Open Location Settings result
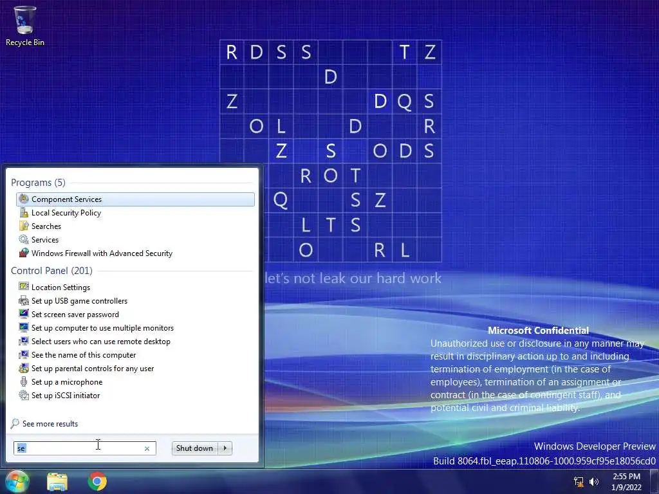The width and height of the screenshot is (659, 494). 135,288
